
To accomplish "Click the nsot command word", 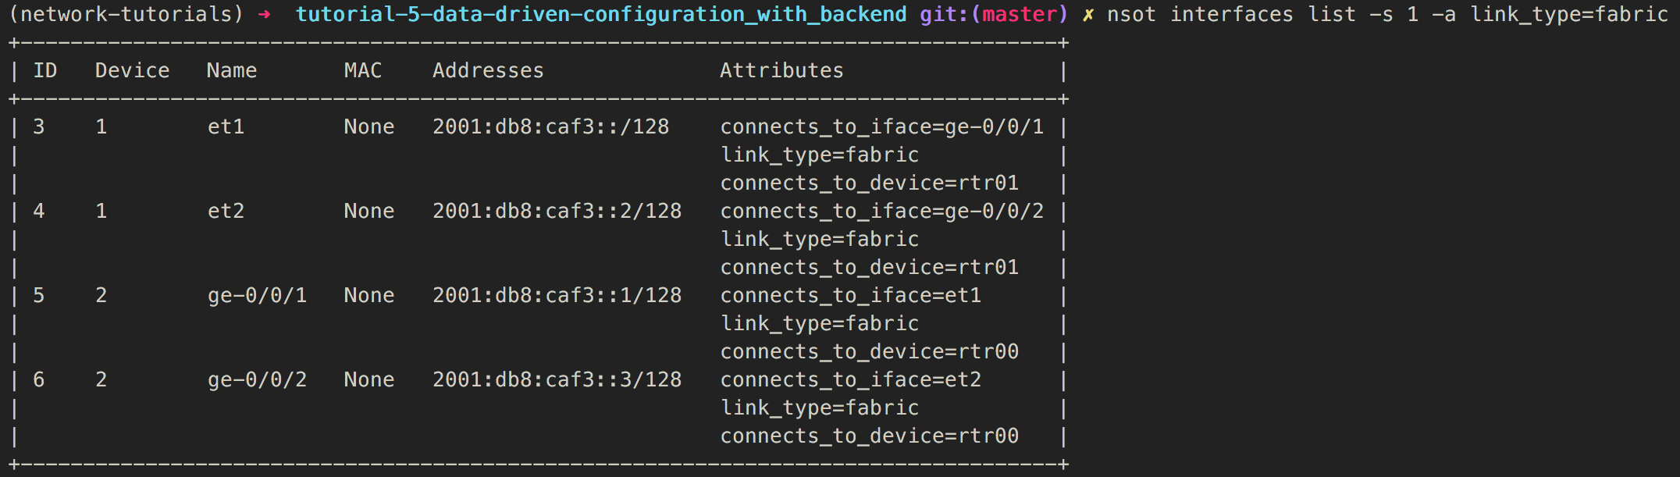I will (1131, 15).
